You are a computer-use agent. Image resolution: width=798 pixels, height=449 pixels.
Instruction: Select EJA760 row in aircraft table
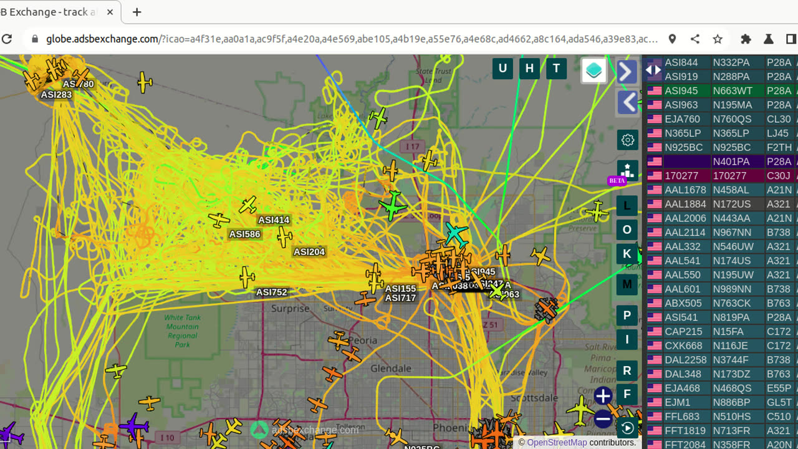point(721,119)
